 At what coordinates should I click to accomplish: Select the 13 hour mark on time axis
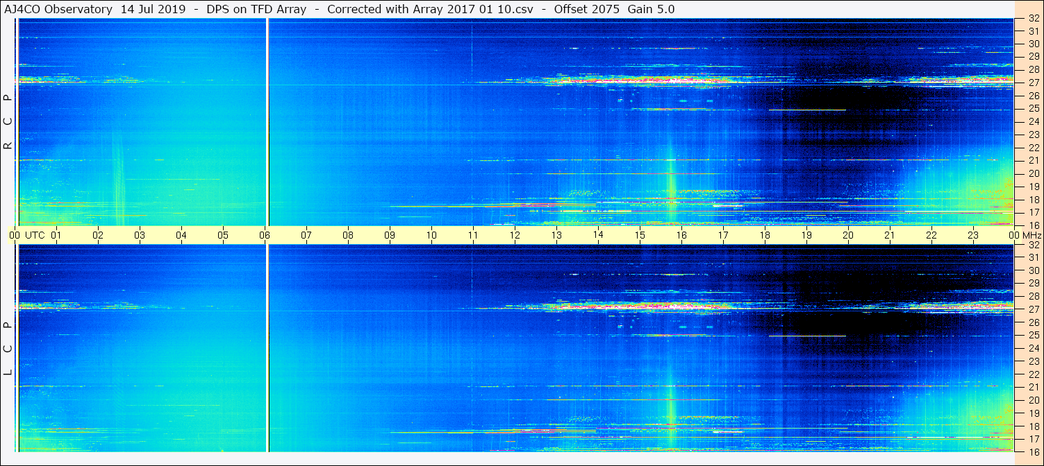click(x=556, y=235)
